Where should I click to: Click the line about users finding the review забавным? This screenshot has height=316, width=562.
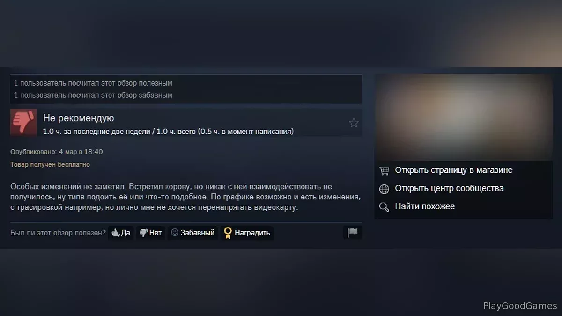coord(93,95)
